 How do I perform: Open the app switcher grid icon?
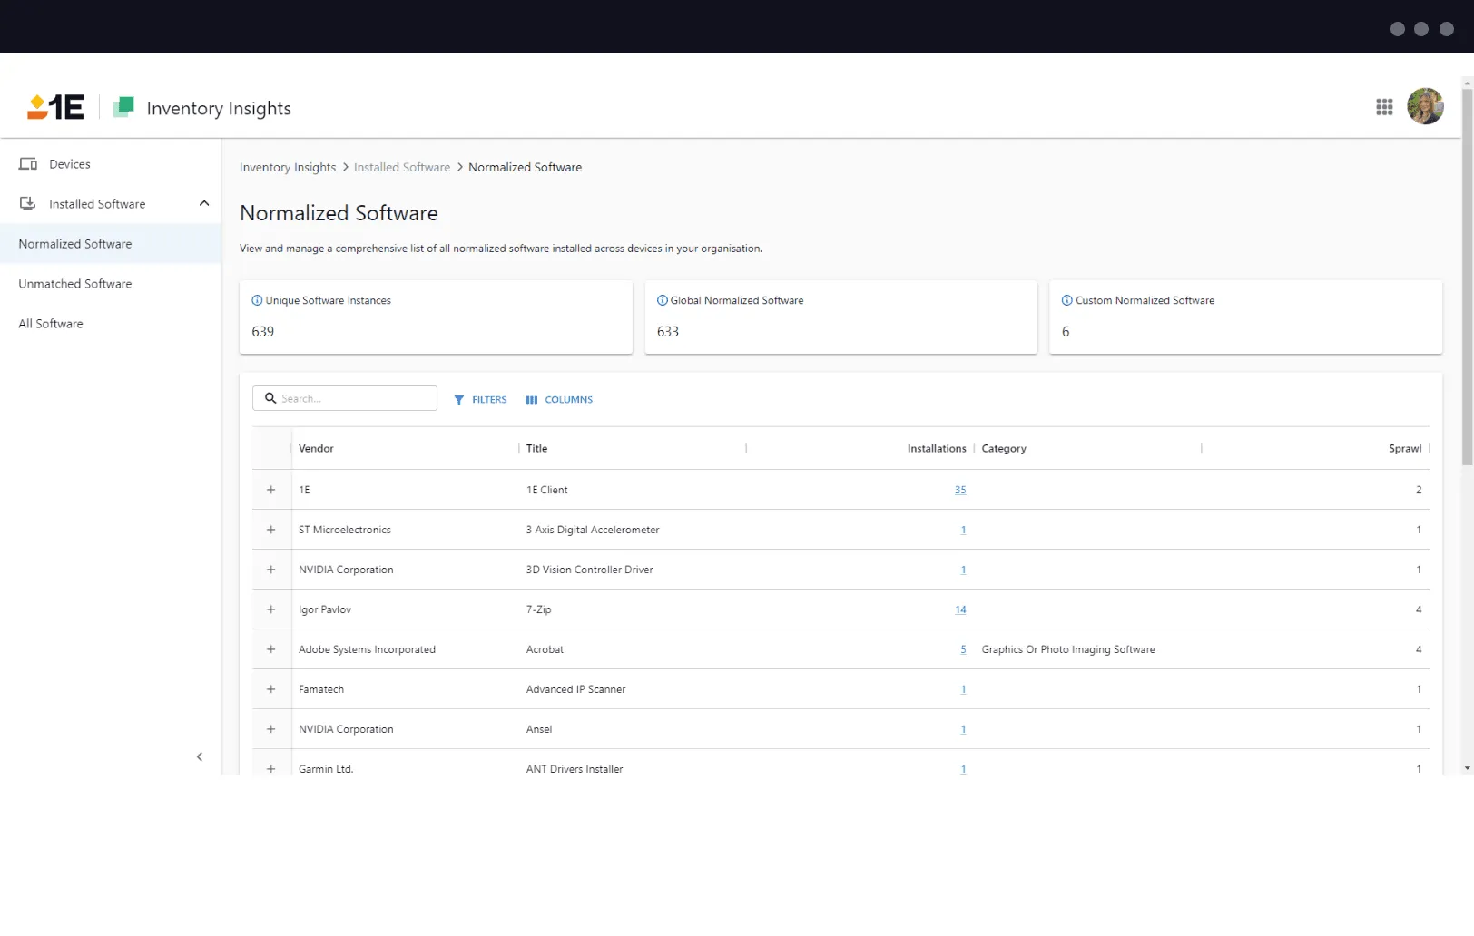point(1384,107)
